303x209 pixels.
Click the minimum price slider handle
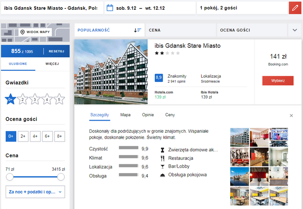10,177
